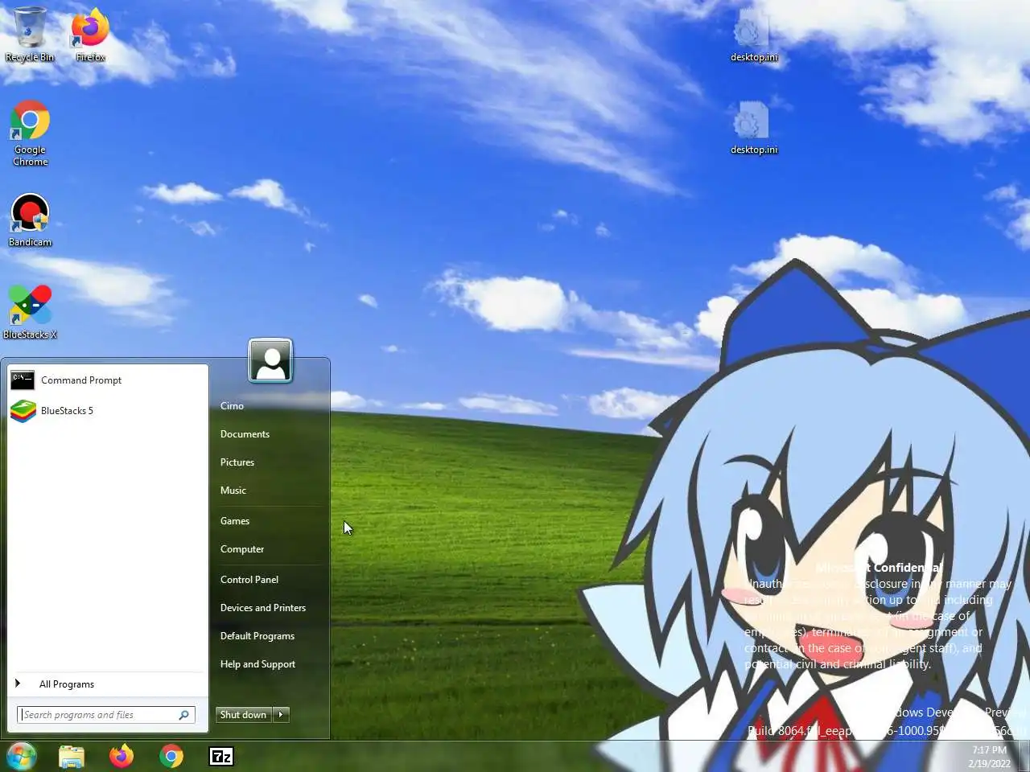Open Documents from the Start menu
This screenshot has height=772, width=1030.
click(245, 434)
